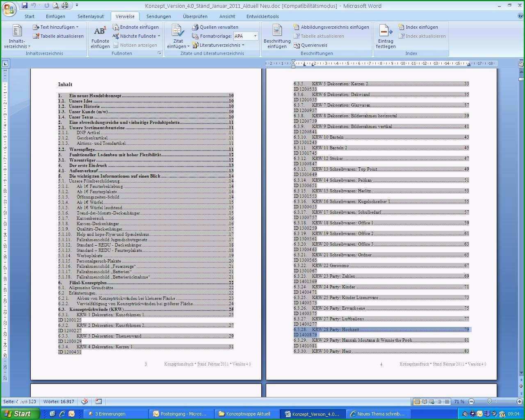Open the Seitenlayout ribbon tab
The height and width of the screenshot is (420, 525).
(91, 16)
